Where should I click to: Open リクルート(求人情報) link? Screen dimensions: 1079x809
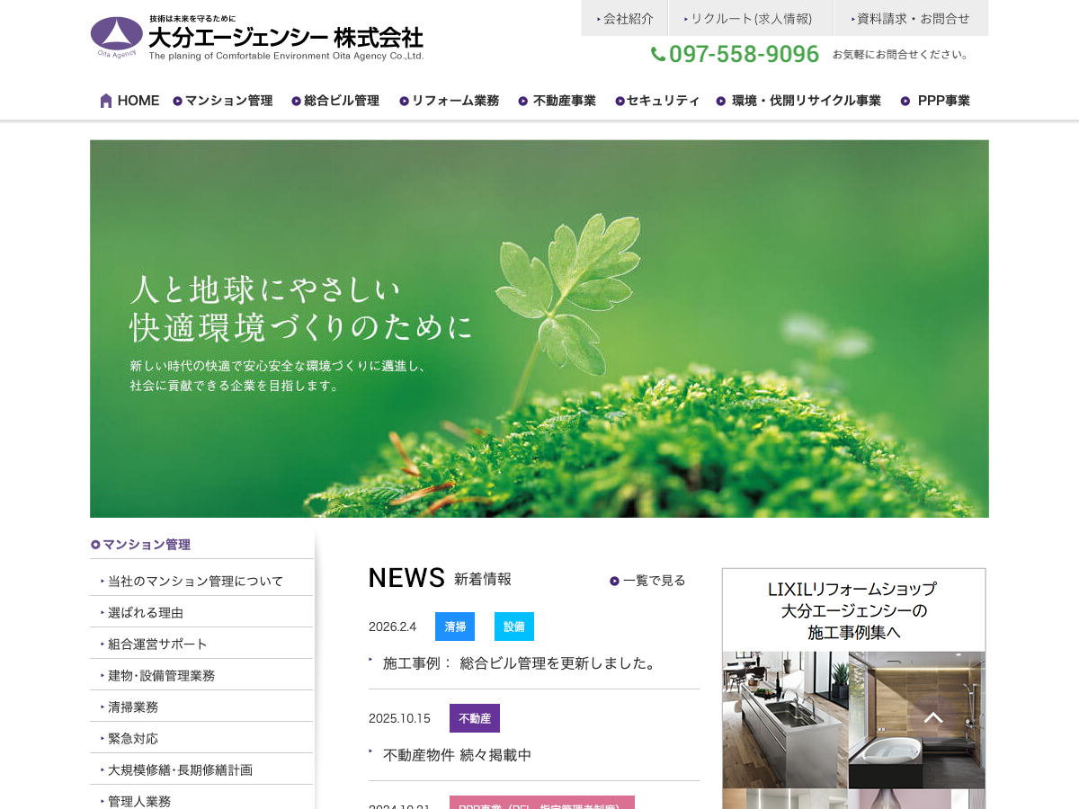[x=750, y=18]
